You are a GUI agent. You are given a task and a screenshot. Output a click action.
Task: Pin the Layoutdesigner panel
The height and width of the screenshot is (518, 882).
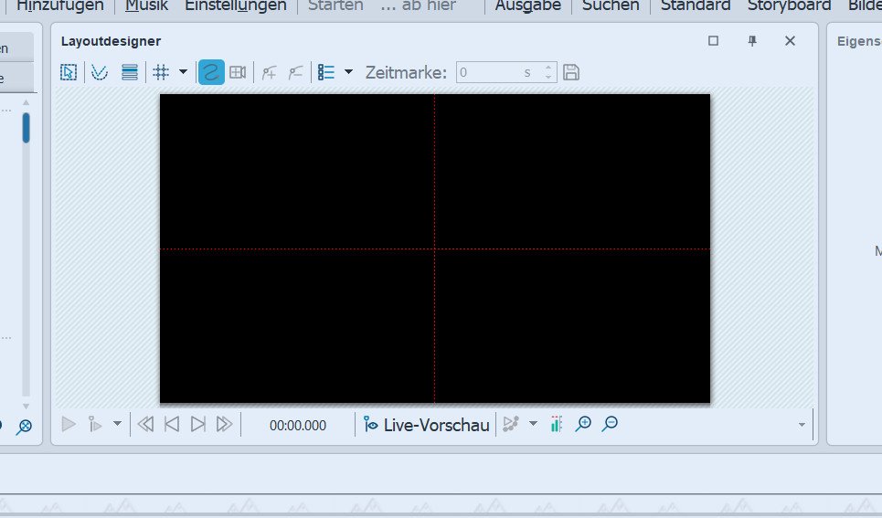coord(752,41)
